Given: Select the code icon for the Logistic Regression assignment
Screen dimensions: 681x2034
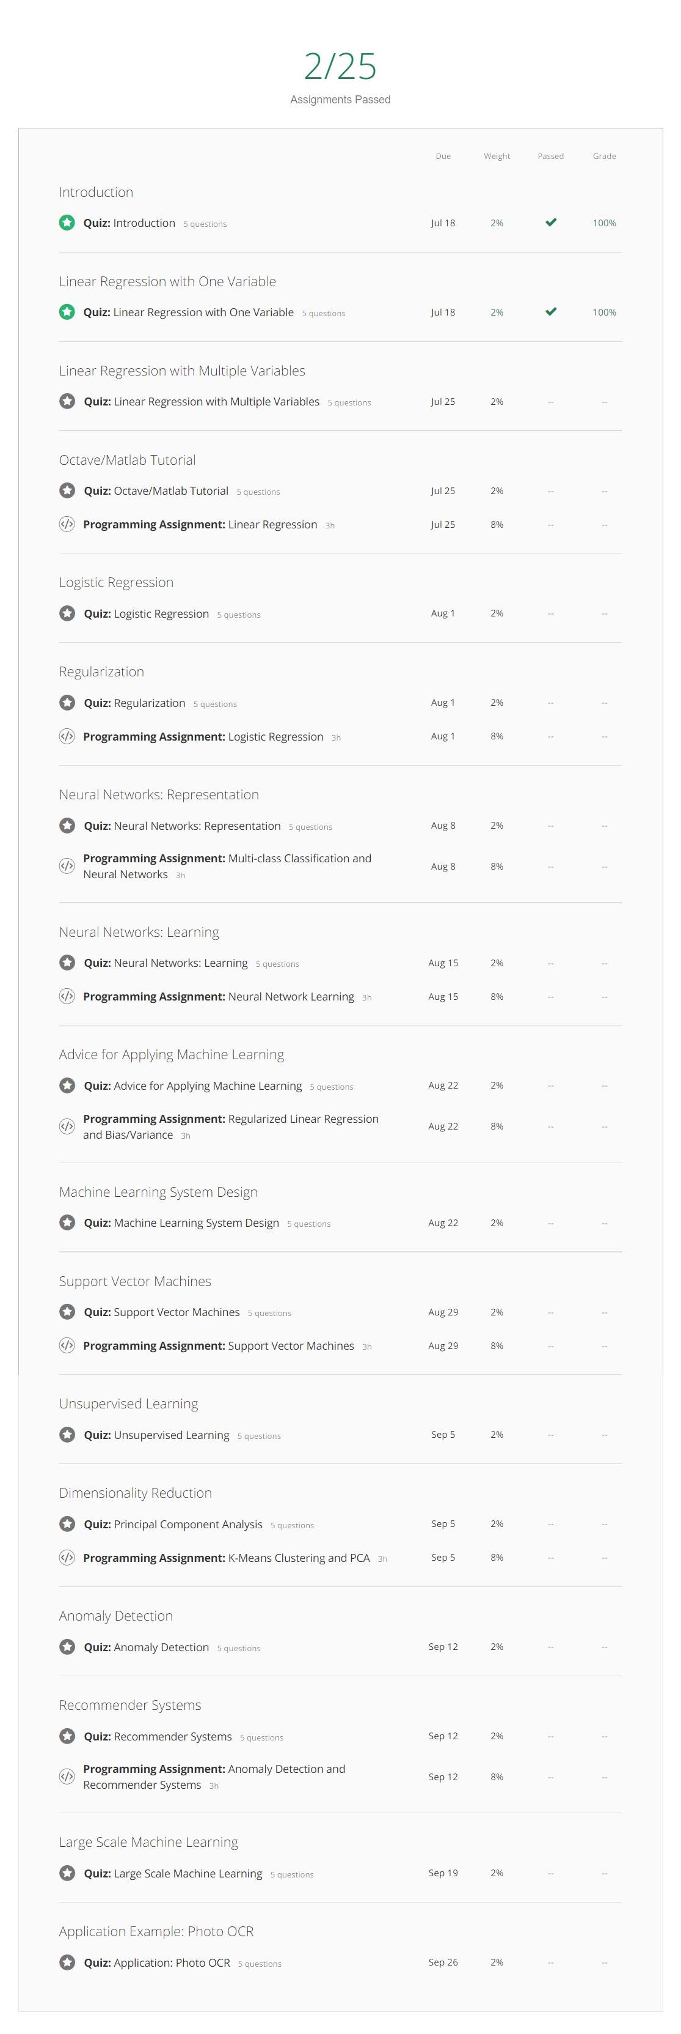Looking at the screenshot, I should [67, 736].
